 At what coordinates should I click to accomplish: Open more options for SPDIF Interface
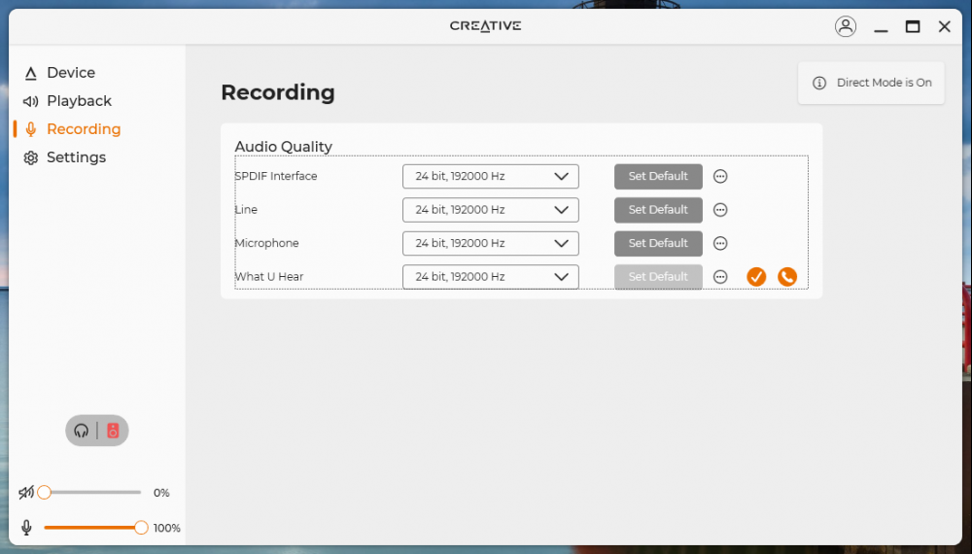(x=720, y=177)
